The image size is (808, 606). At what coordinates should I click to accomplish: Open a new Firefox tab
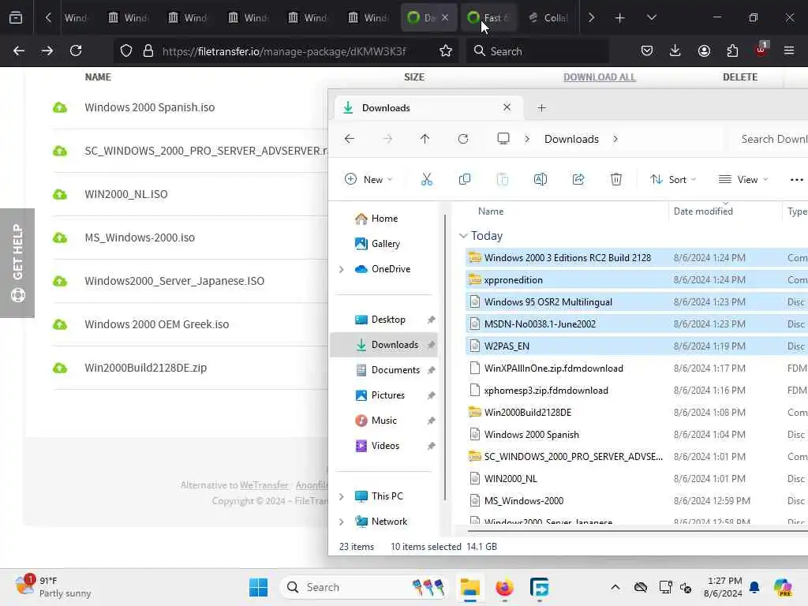[619, 17]
